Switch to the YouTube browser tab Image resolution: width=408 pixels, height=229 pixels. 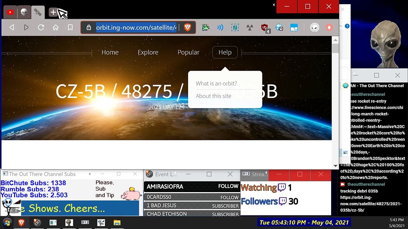point(10,12)
